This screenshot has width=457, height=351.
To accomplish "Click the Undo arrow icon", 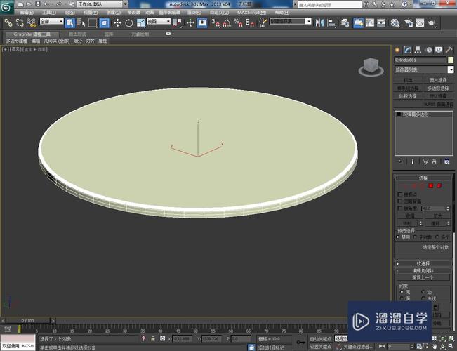I will click(x=46, y=4).
